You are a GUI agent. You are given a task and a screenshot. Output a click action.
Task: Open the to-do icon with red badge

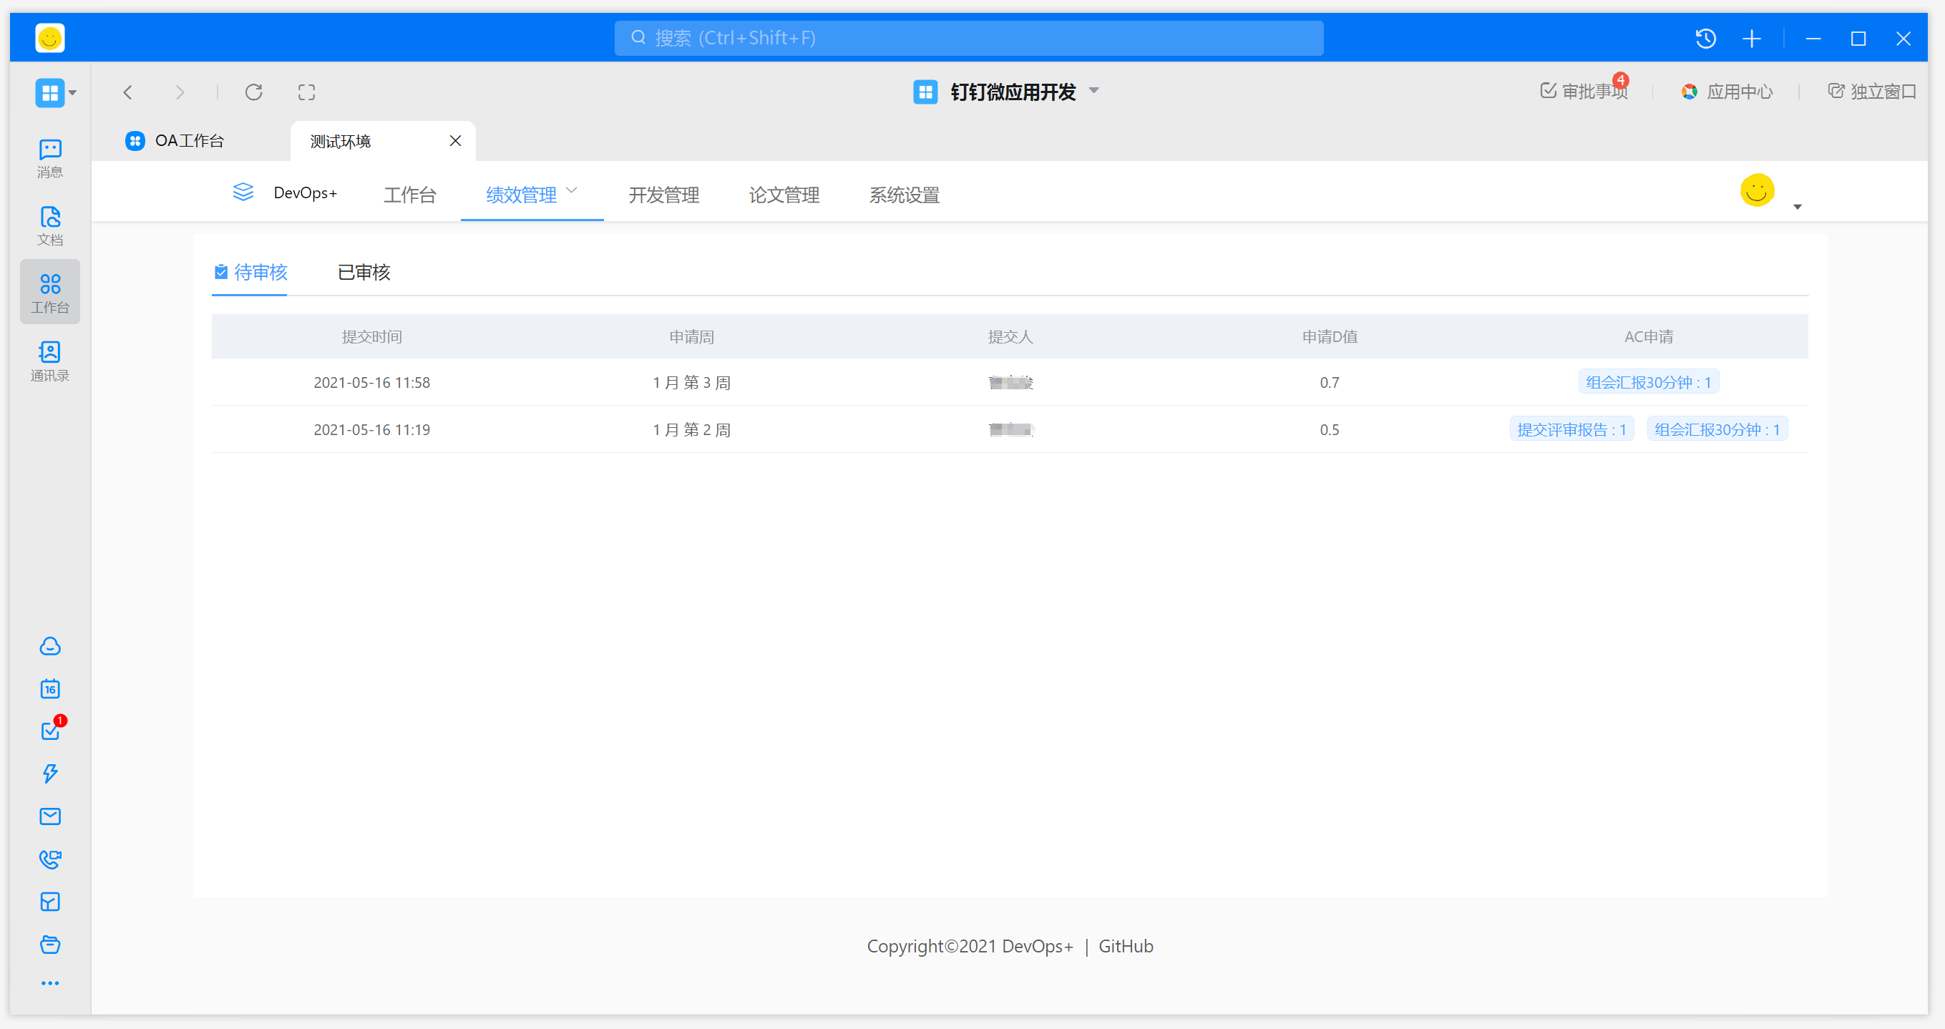pyautogui.click(x=50, y=731)
